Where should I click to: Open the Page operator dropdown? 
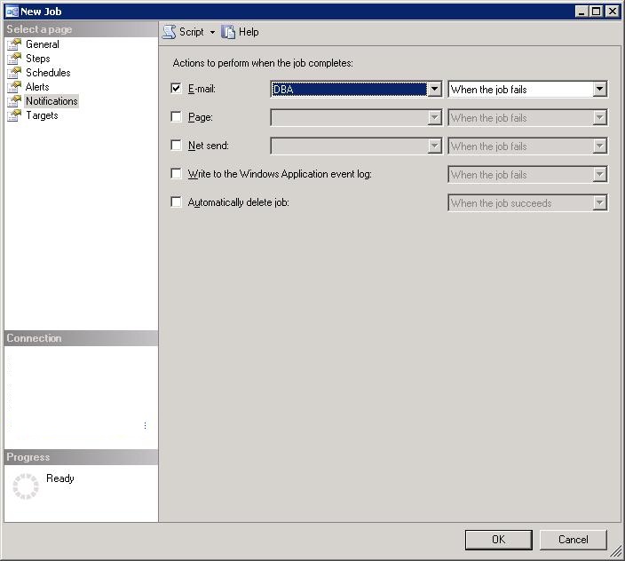click(434, 117)
